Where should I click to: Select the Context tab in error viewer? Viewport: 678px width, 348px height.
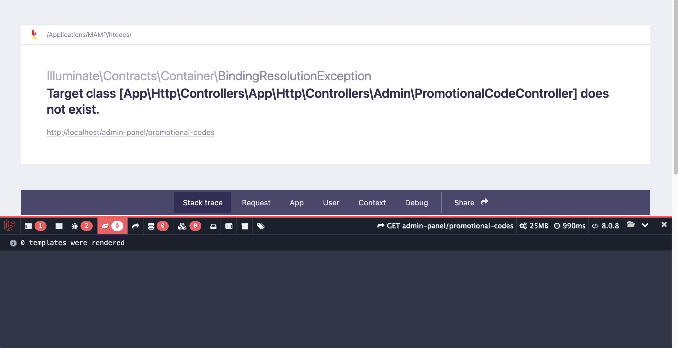[372, 202]
